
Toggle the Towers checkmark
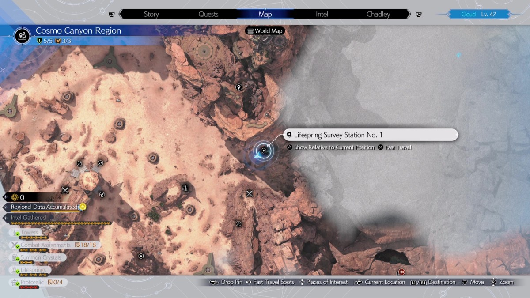pos(18,234)
